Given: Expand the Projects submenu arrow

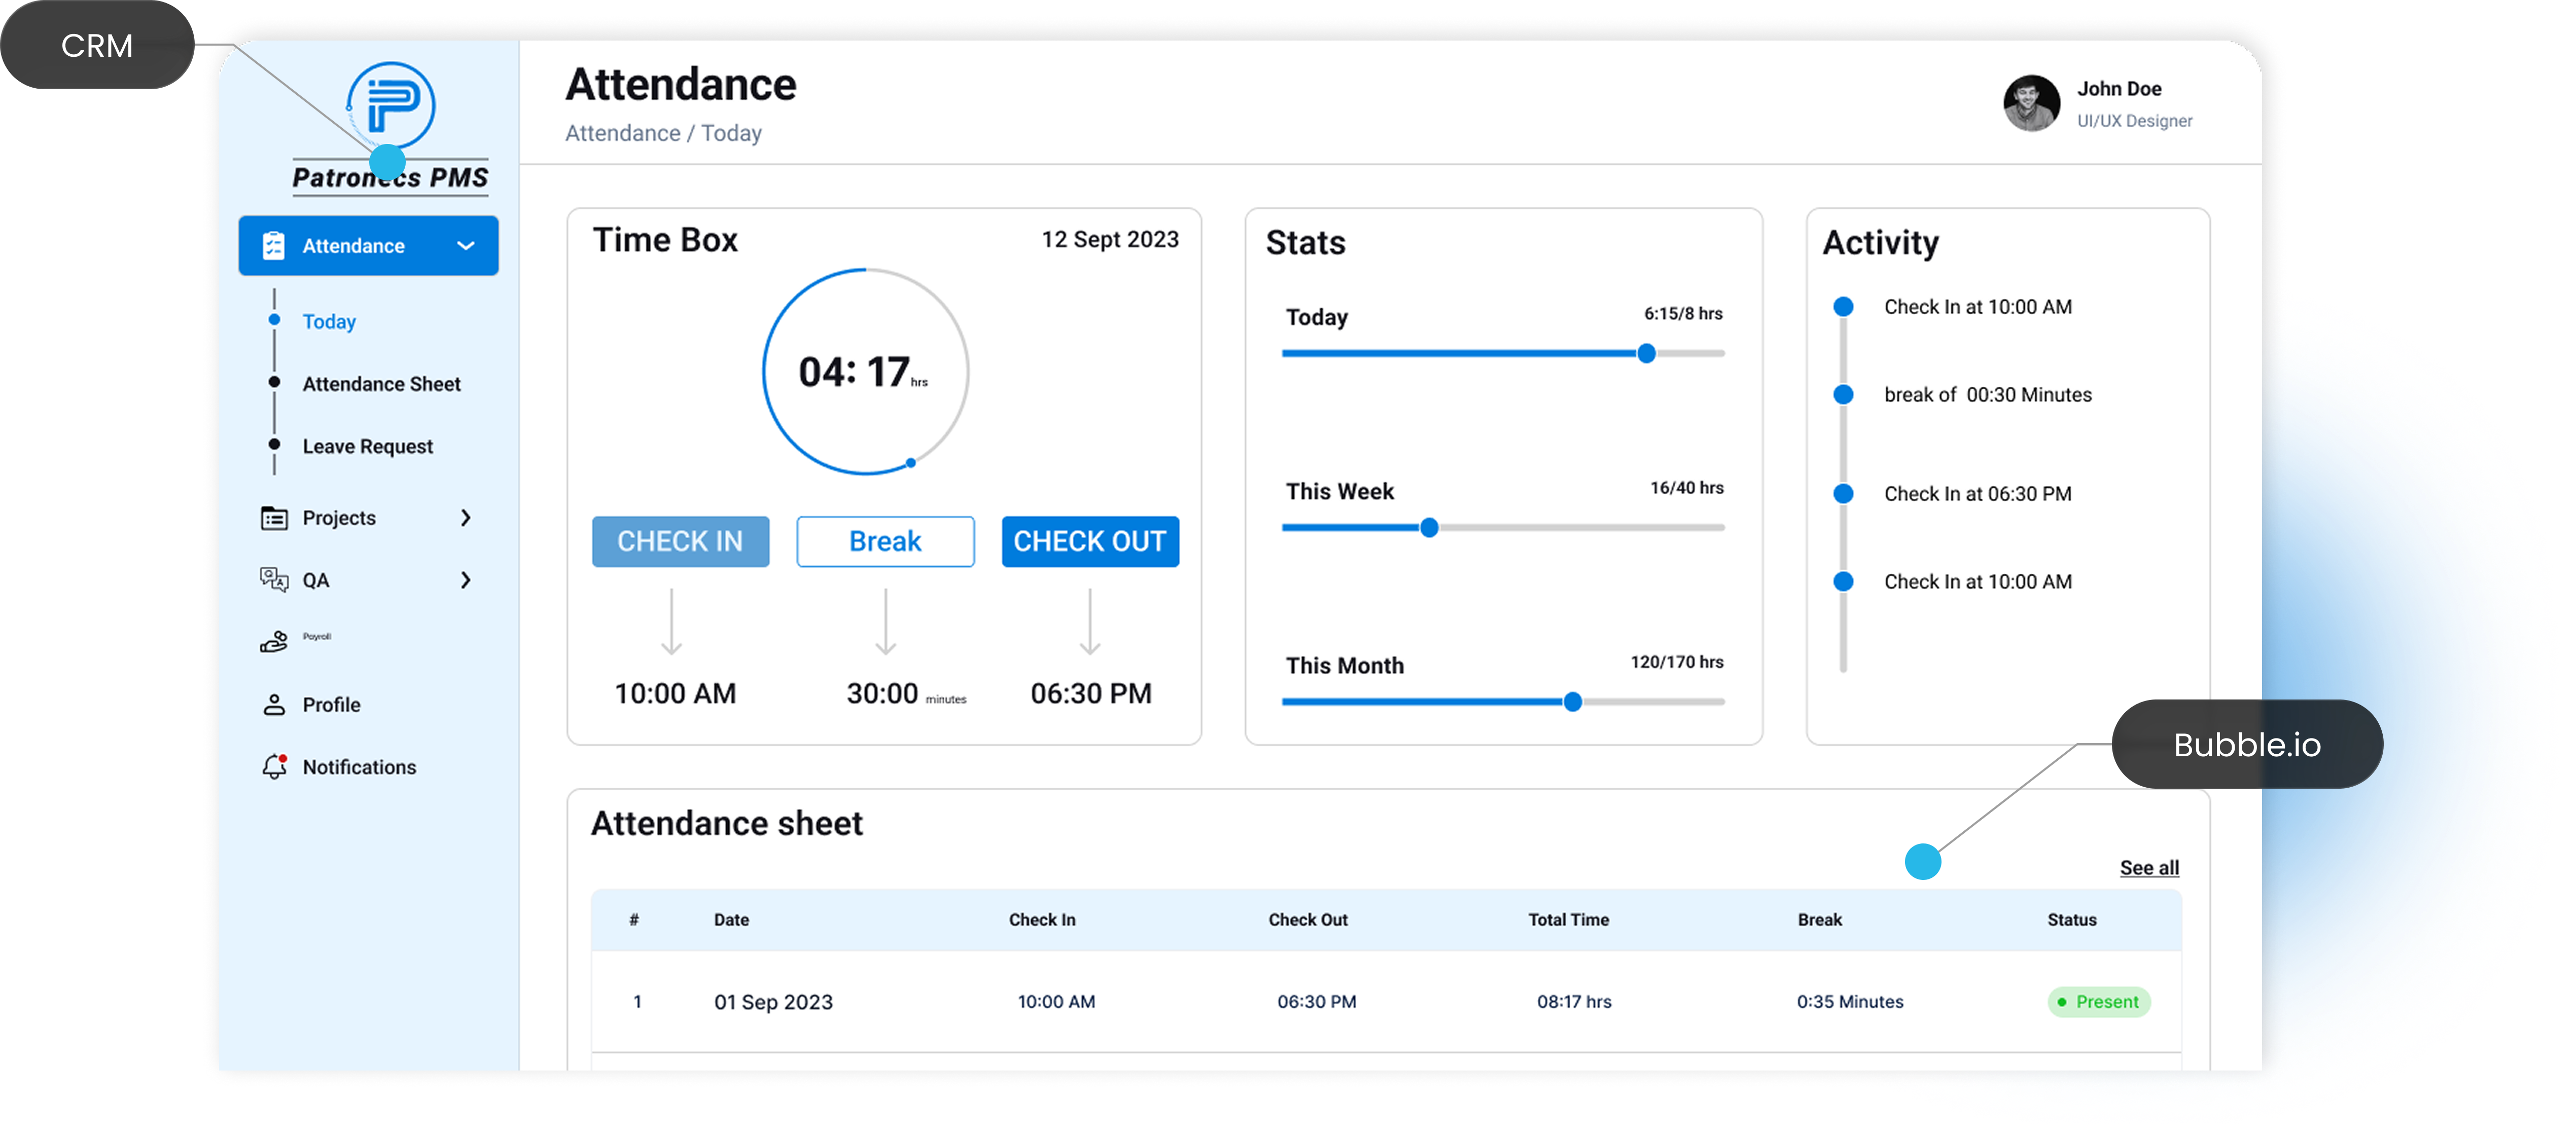Looking at the screenshot, I should coord(465,518).
